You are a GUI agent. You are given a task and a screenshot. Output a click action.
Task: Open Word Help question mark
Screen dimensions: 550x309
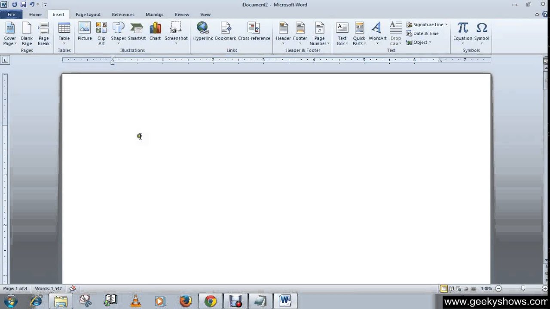click(544, 15)
